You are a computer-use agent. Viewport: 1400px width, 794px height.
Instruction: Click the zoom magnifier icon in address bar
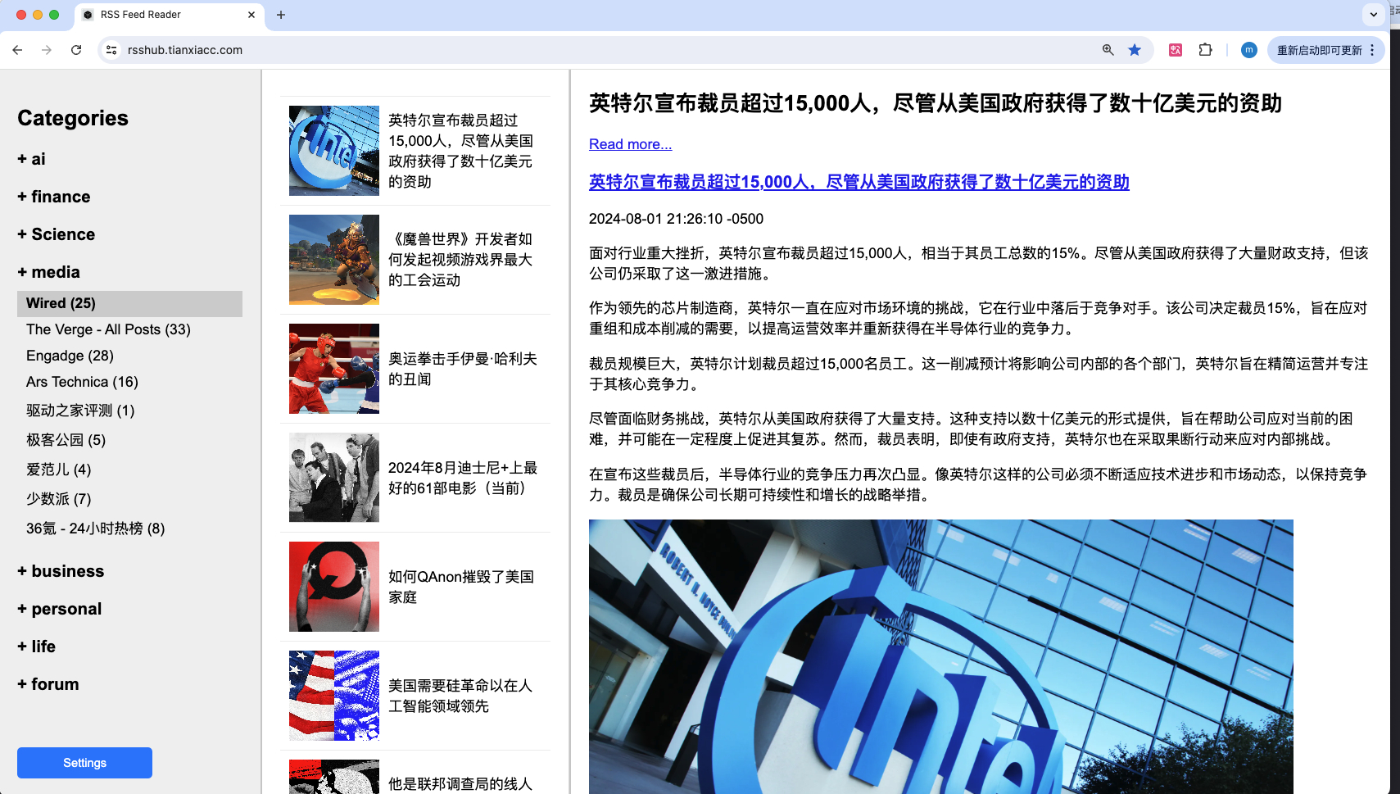click(x=1108, y=50)
